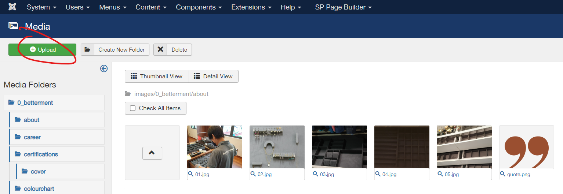
Task: Click the folder icon on Create New Folder
Action: (x=87, y=49)
